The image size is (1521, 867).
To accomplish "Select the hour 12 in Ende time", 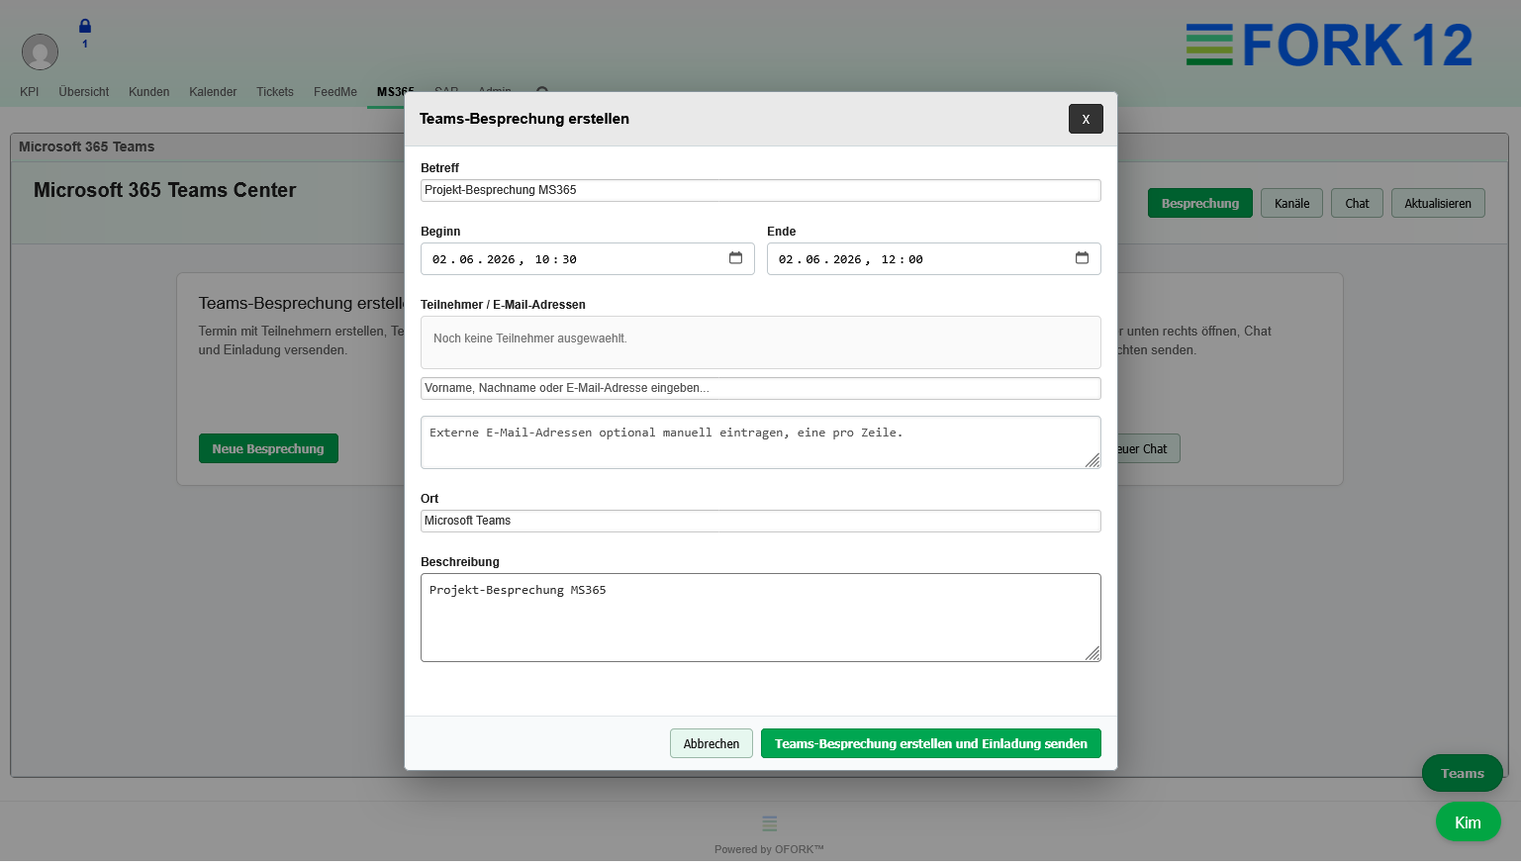I will 889,259.
